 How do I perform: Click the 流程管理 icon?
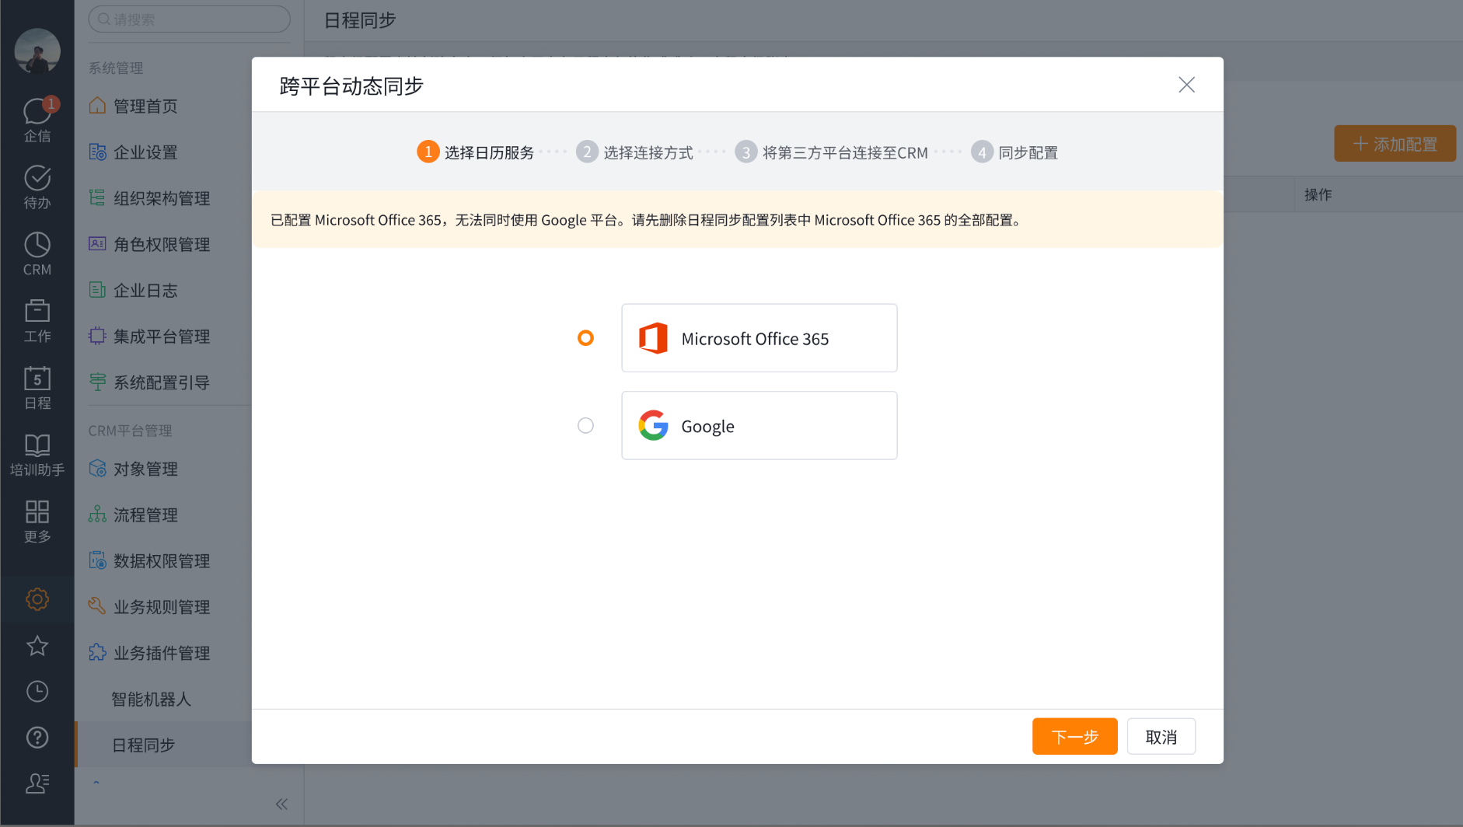tap(97, 514)
